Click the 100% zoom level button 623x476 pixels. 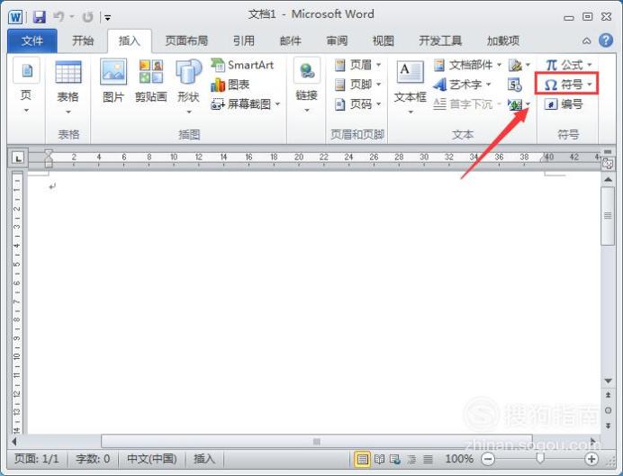(459, 459)
